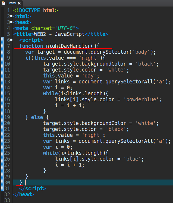Click querySelectorAll on line 13
This screenshot has width=173, height=203.
click(129, 82)
